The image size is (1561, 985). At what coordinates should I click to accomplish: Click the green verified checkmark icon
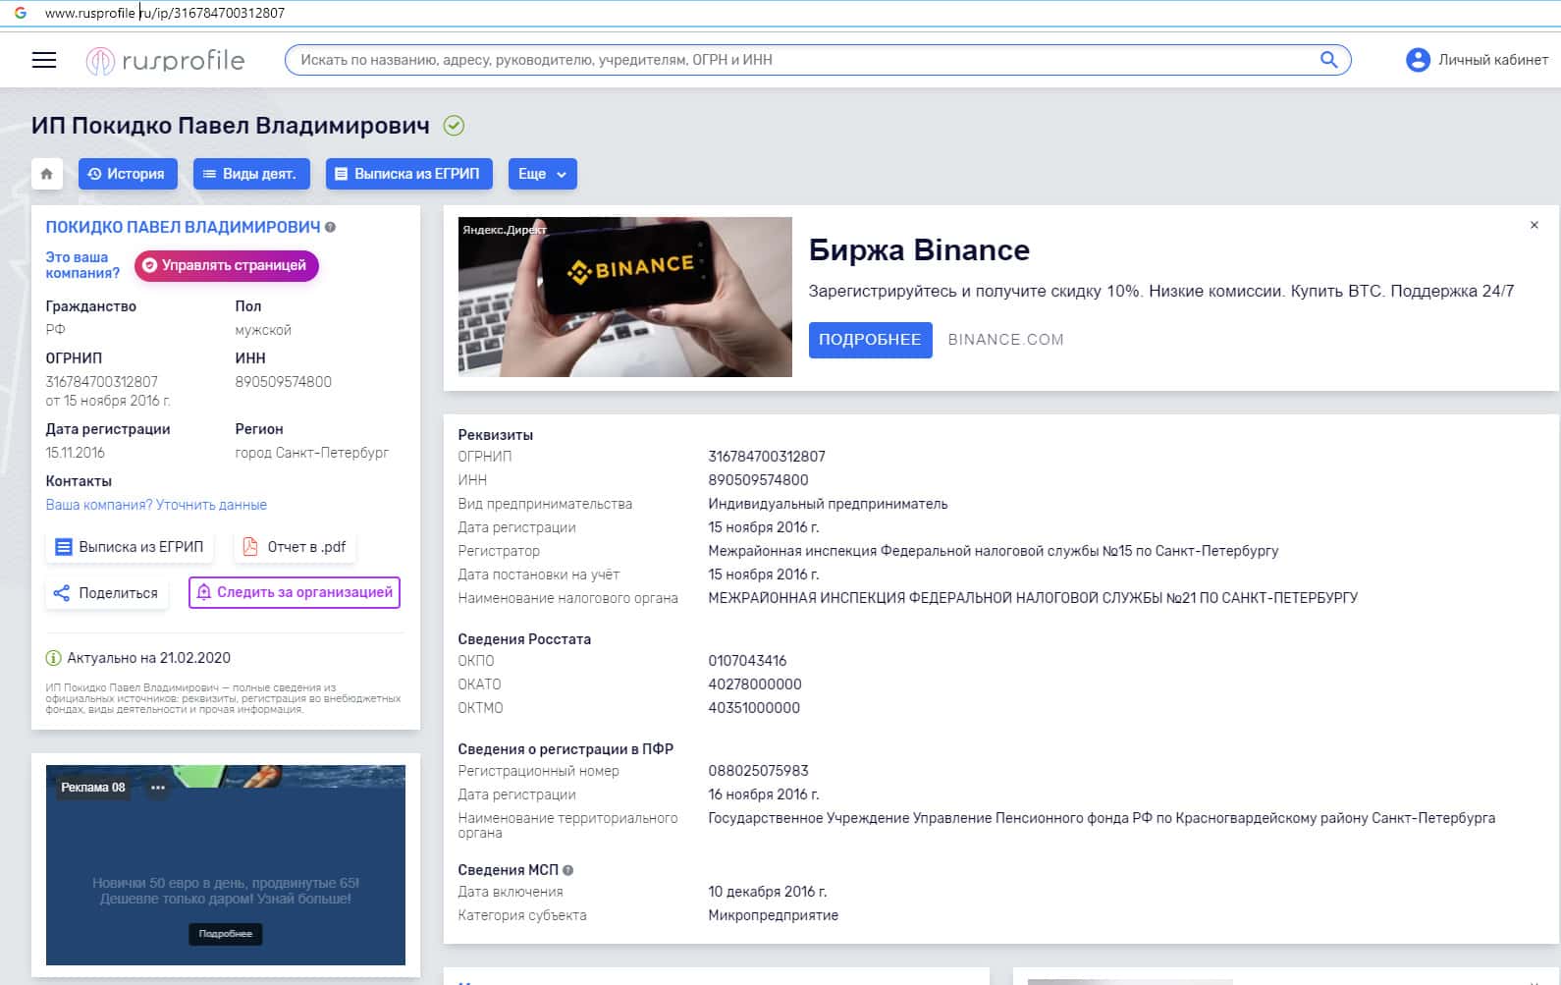(454, 126)
